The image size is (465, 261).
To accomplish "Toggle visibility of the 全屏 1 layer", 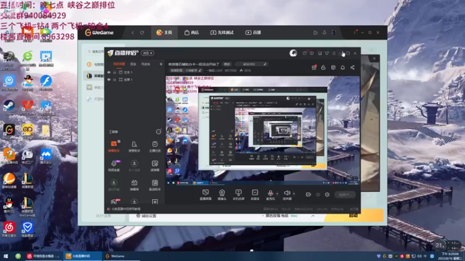I will [x=109, y=79].
